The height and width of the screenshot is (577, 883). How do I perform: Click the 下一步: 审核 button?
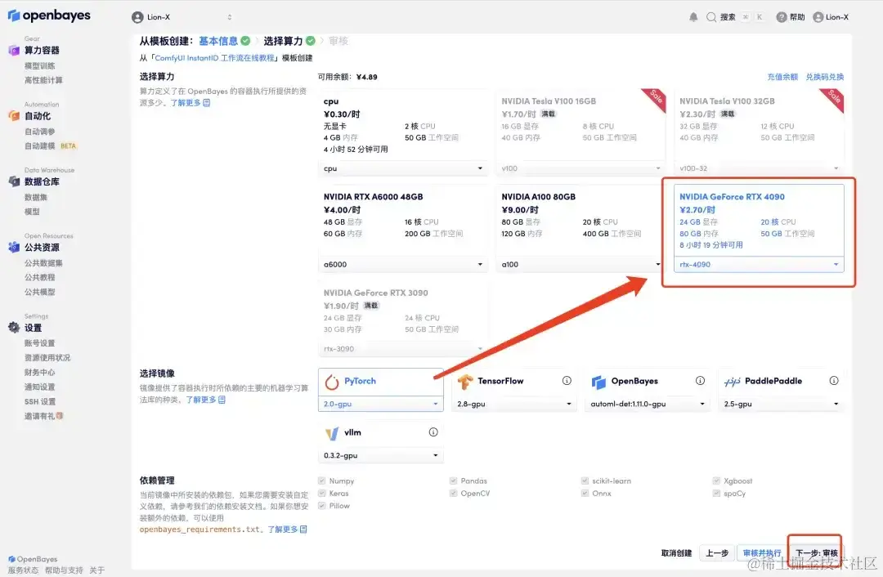[x=817, y=552]
